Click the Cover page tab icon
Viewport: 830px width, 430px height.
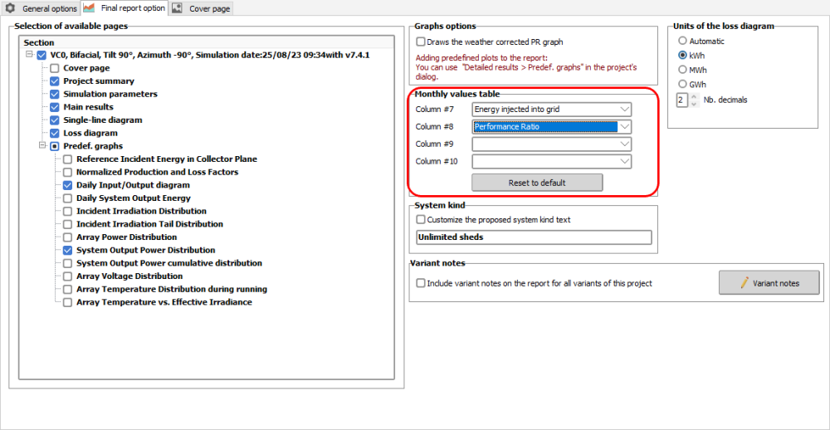tap(178, 8)
